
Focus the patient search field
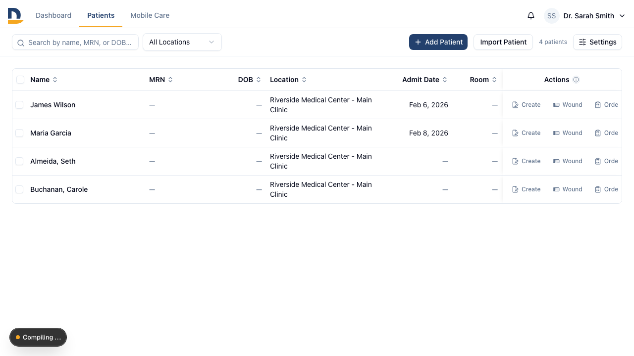[x=75, y=43]
